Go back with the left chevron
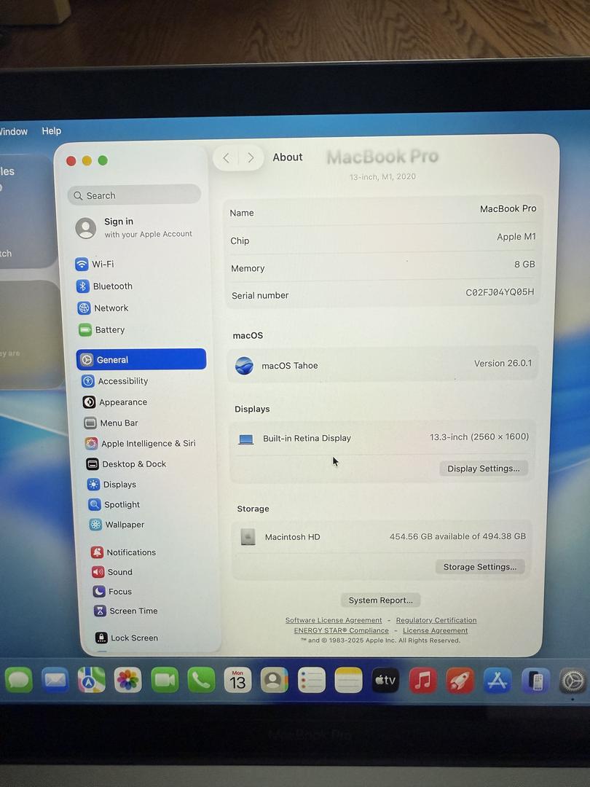This screenshot has width=590, height=787. pos(227,158)
